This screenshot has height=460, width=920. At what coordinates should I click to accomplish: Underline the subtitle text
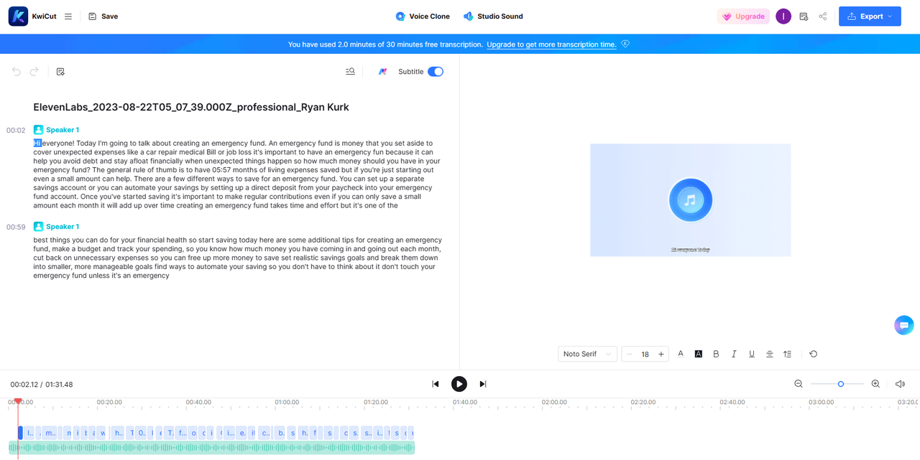(x=752, y=354)
